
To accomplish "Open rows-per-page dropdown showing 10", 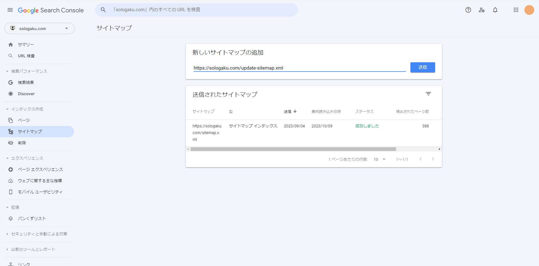I will [380, 159].
